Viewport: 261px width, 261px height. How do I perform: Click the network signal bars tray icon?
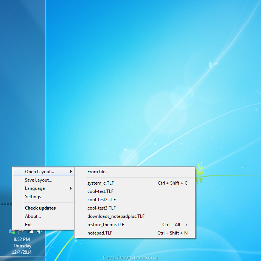click(30, 231)
